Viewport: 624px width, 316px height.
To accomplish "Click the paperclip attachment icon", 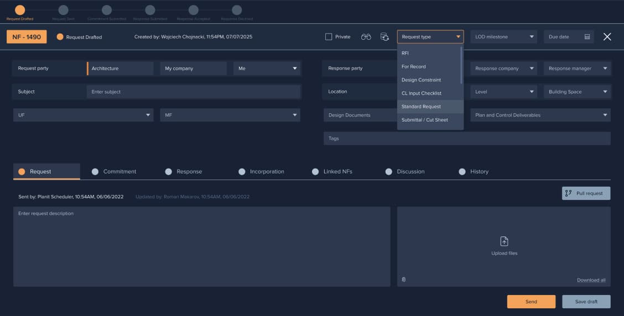I will tap(403, 280).
